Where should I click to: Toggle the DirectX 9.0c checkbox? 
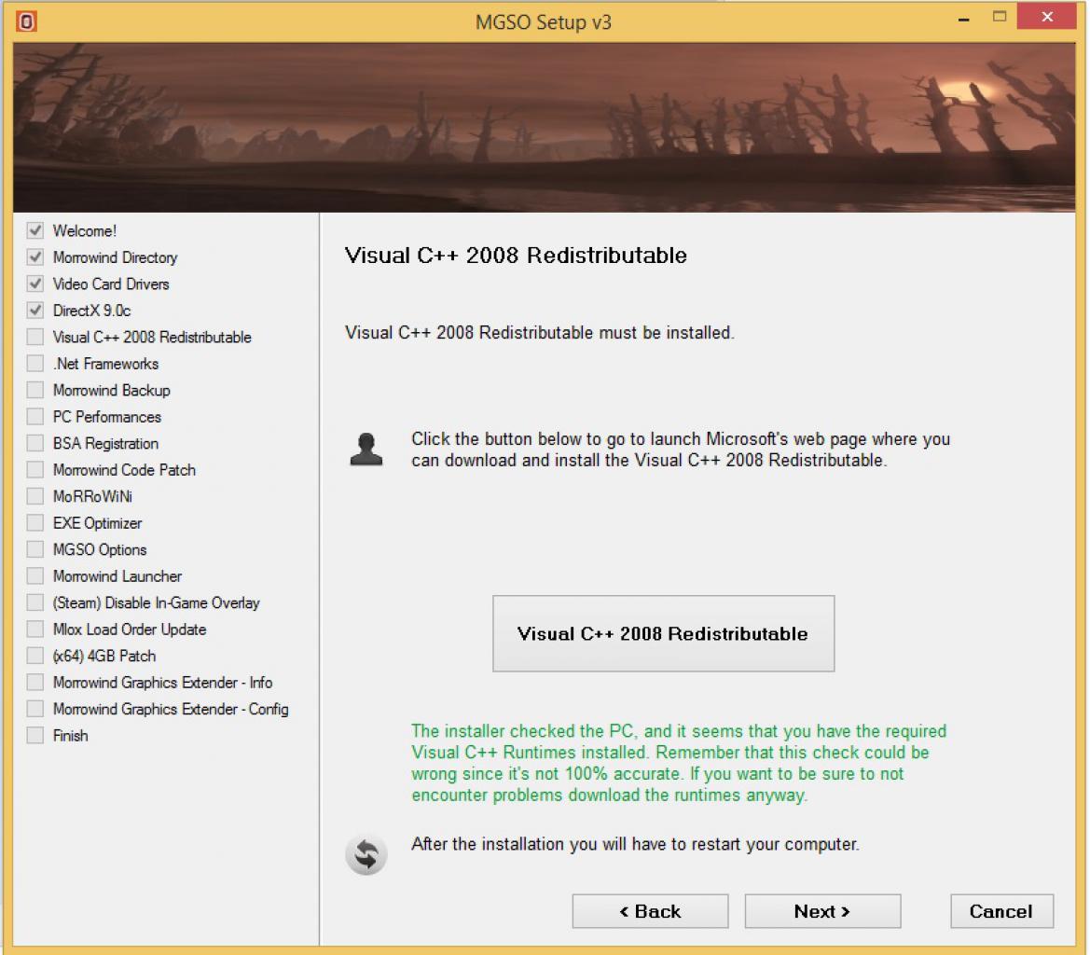point(34,310)
